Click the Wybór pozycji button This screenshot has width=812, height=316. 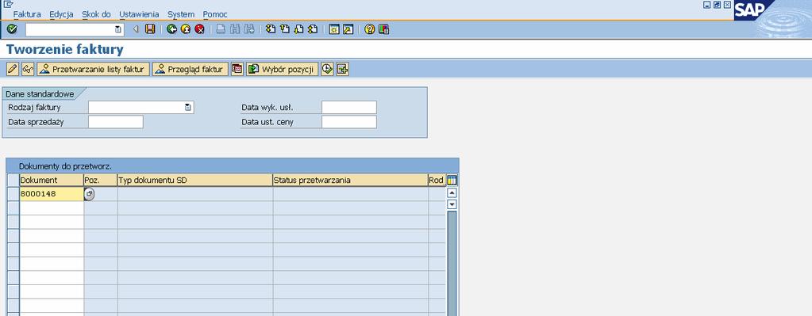tap(283, 69)
